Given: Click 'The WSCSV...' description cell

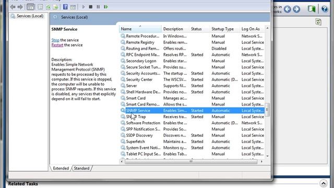Looking at the screenshot, I should [x=175, y=79].
